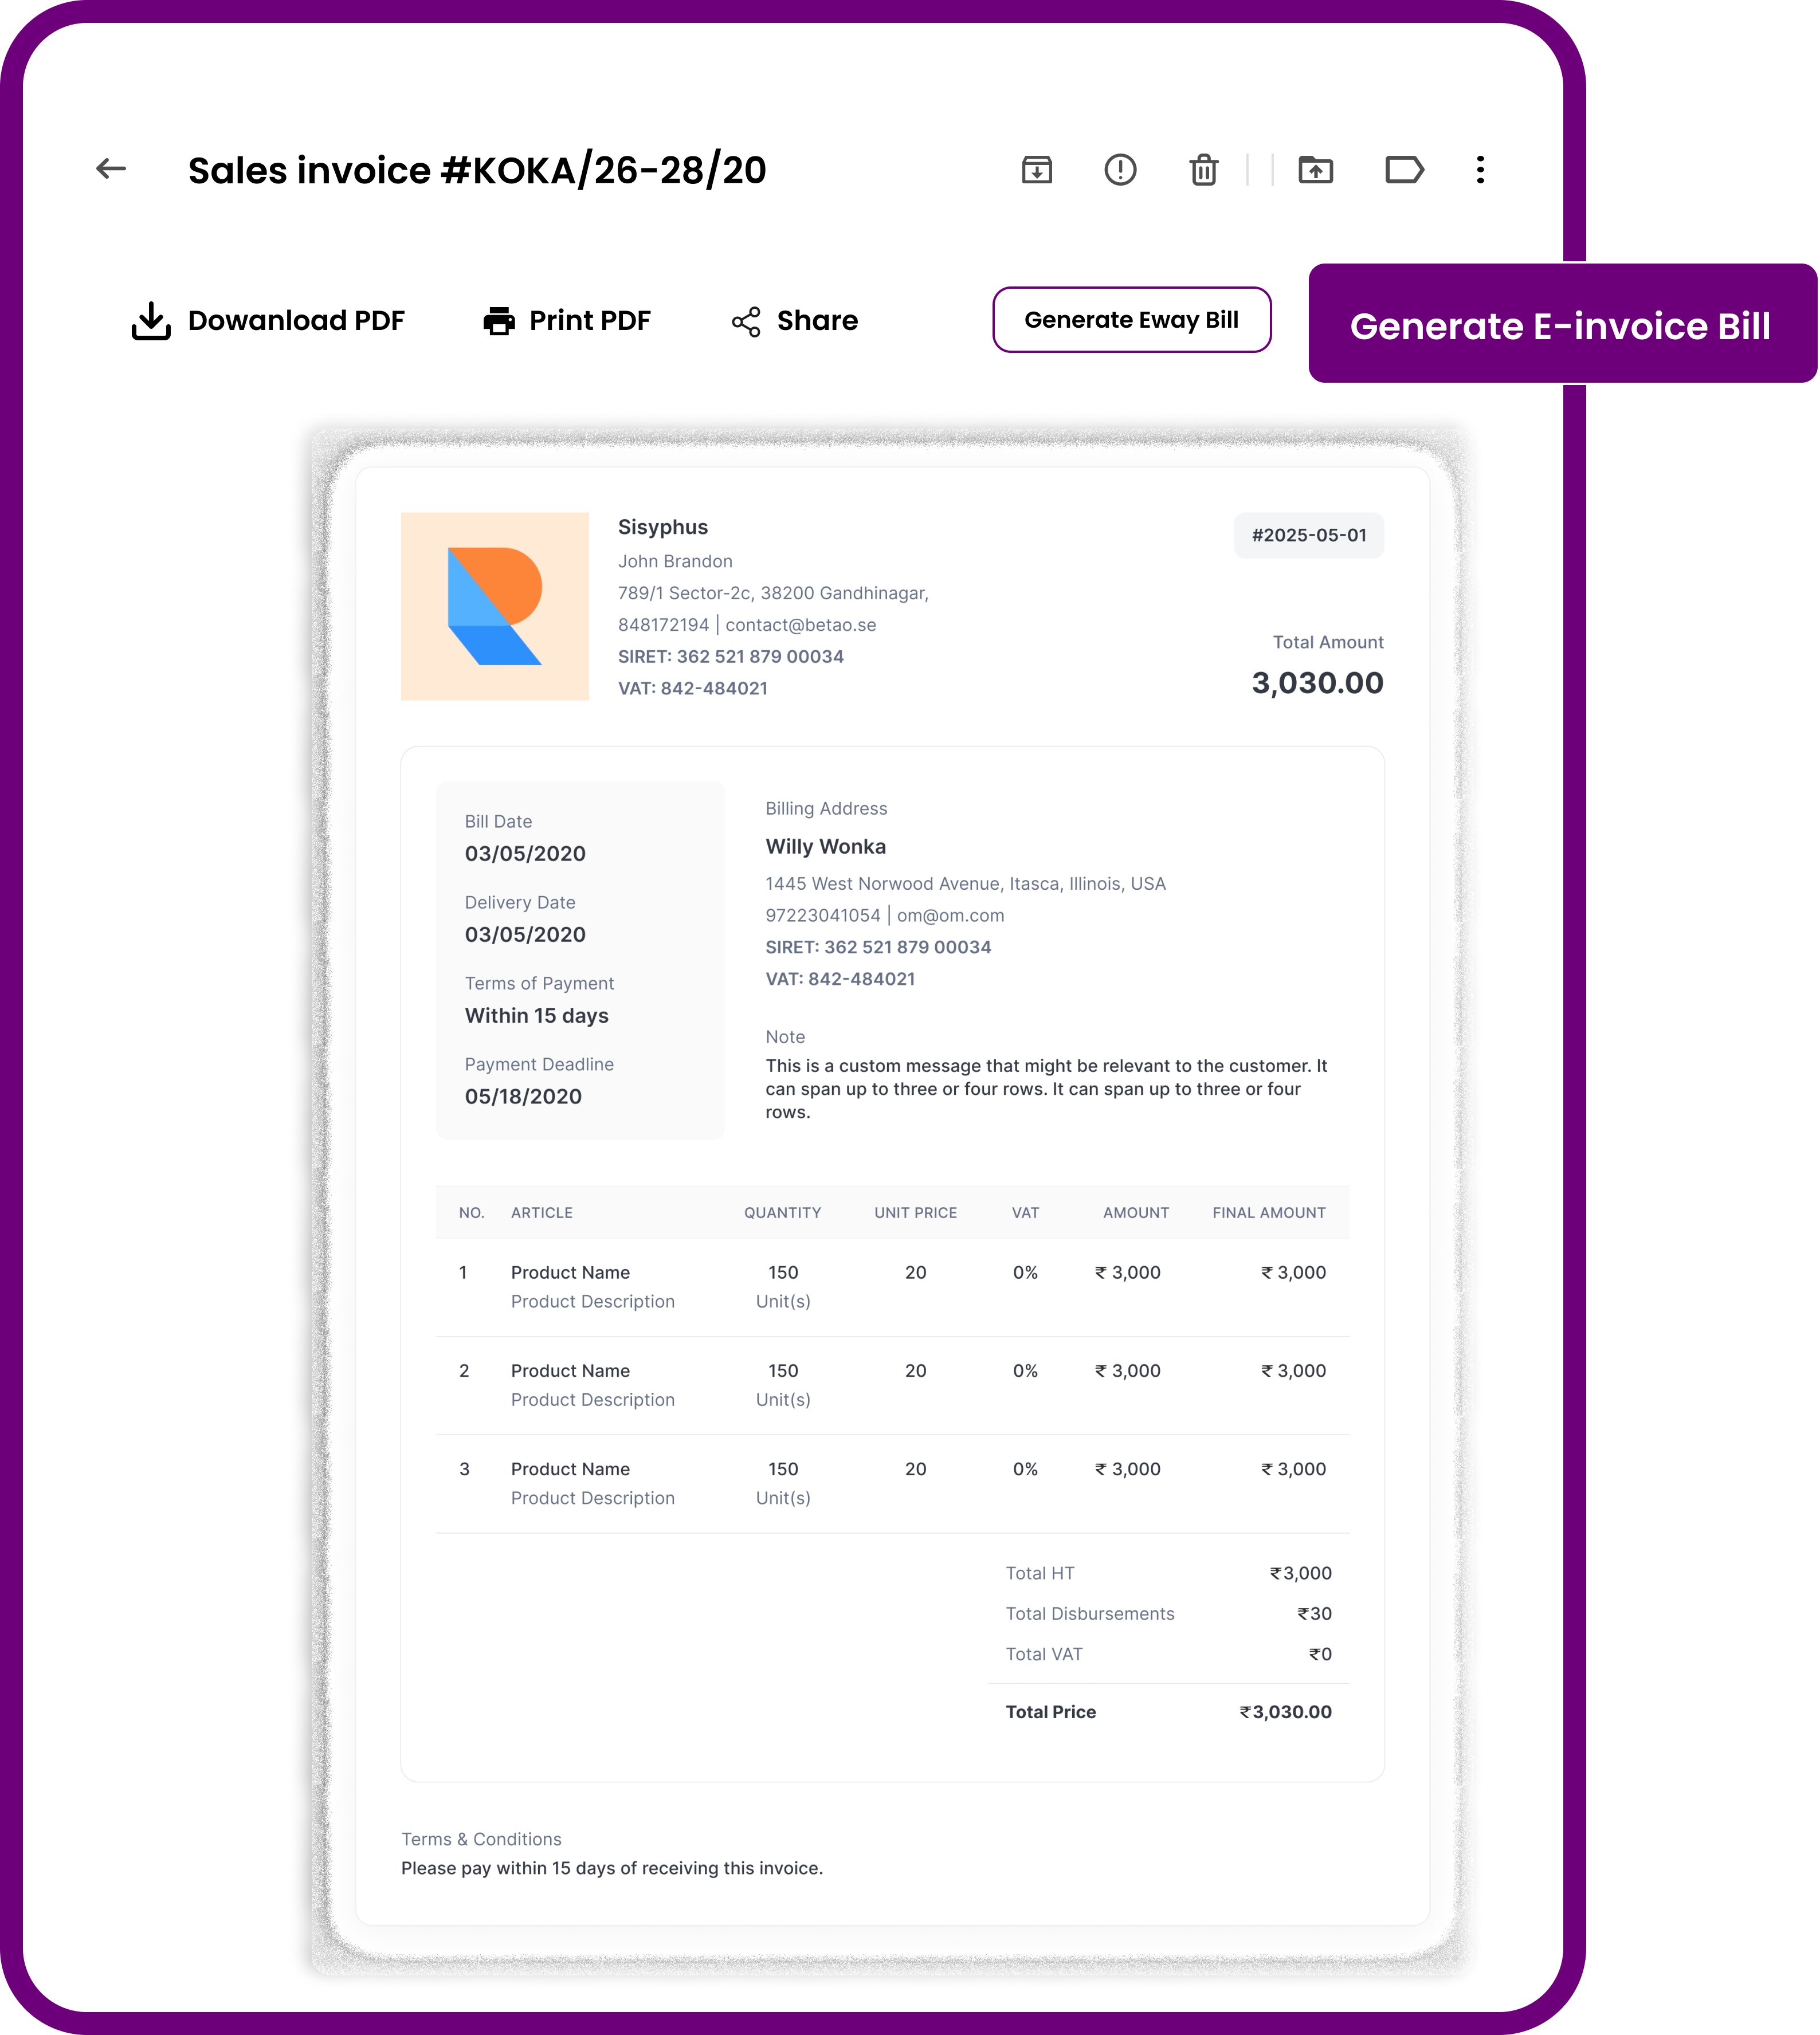This screenshot has width=1820, height=2035.
Task: Open the three-dot more options menu
Action: pyautogui.click(x=1480, y=170)
